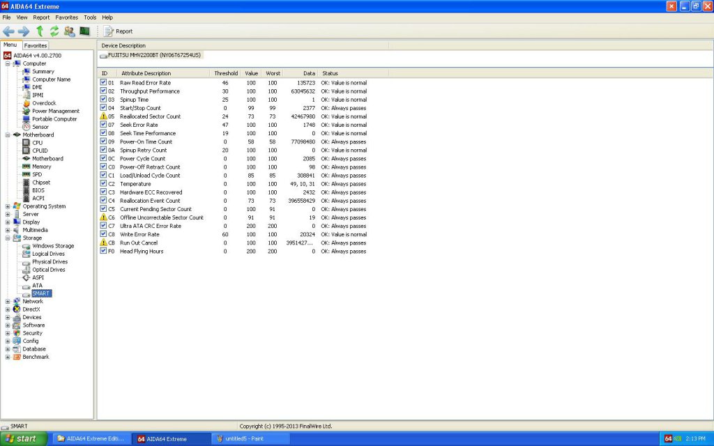
Task: Select the Sensor tree icon
Action: [26, 127]
